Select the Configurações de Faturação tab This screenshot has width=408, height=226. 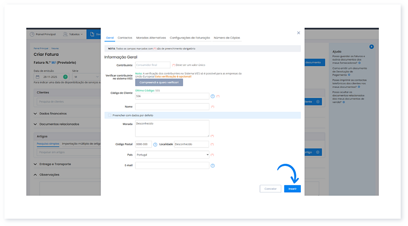[x=189, y=38]
